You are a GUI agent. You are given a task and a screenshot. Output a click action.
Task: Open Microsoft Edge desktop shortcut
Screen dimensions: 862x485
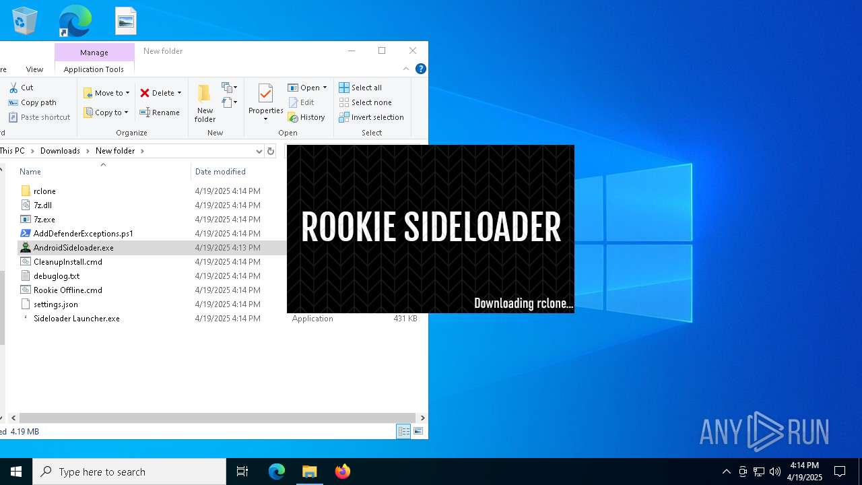pos(75,20)
